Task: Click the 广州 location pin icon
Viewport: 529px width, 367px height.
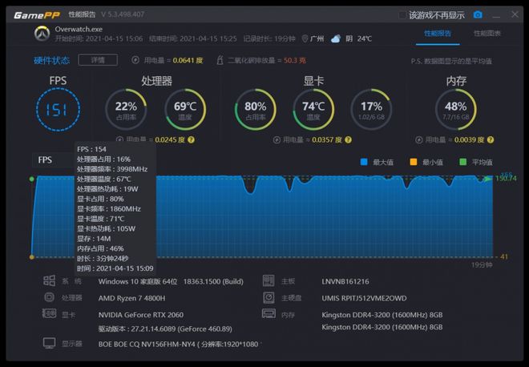Action: point(305,38)
